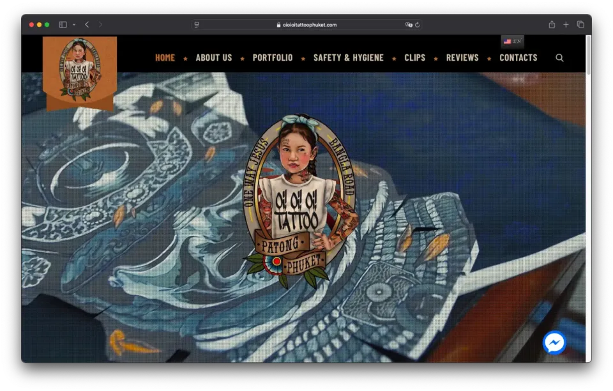This screenshot has height=391, width=613.
Task: Click the translate icon in address bar
Action: pos(409,25)
